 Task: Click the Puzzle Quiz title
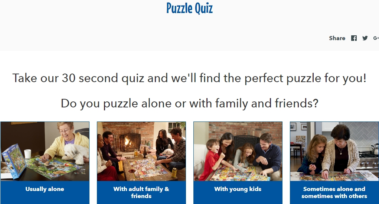click(x=189, y=8)
